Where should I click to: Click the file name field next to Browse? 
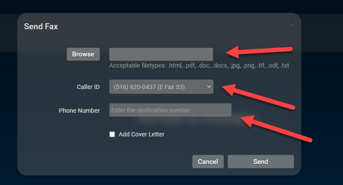click(x=161, y=54)
